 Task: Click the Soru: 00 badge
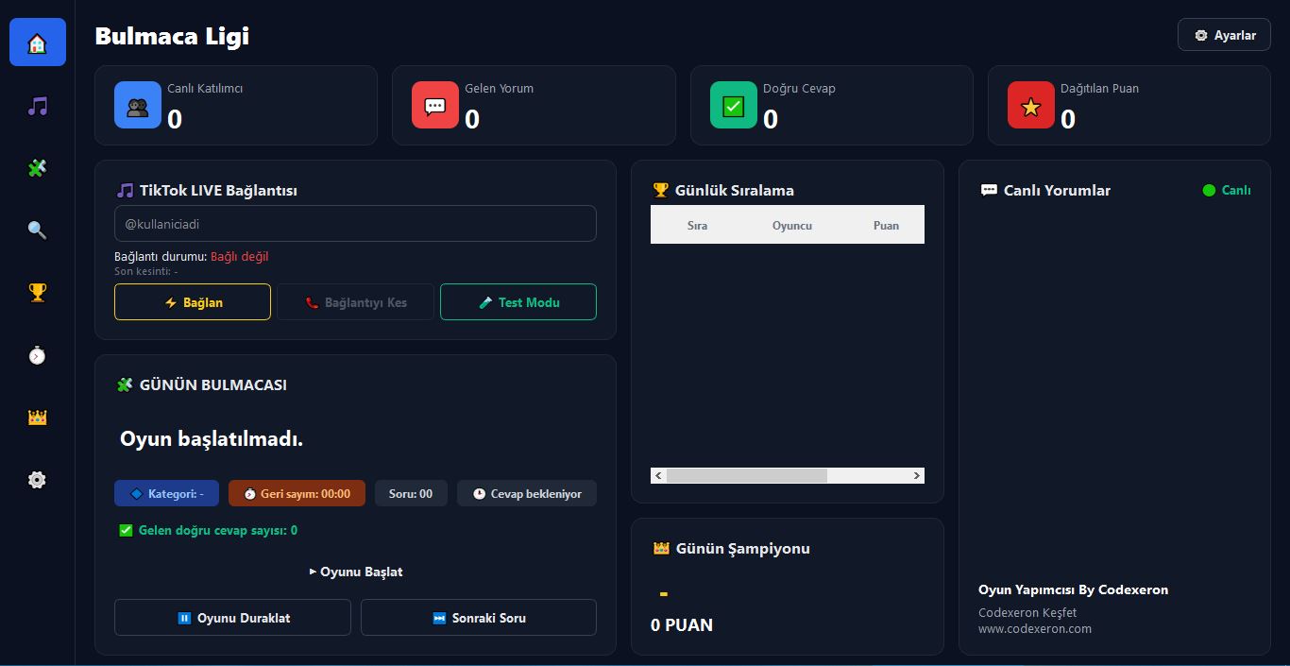(x=411, y=493)
